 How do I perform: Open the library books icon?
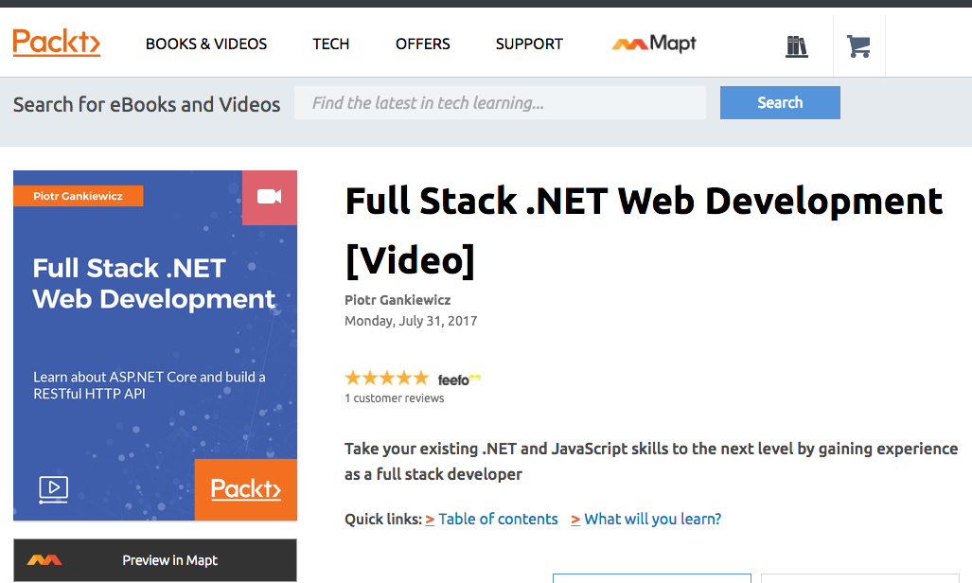797,46
